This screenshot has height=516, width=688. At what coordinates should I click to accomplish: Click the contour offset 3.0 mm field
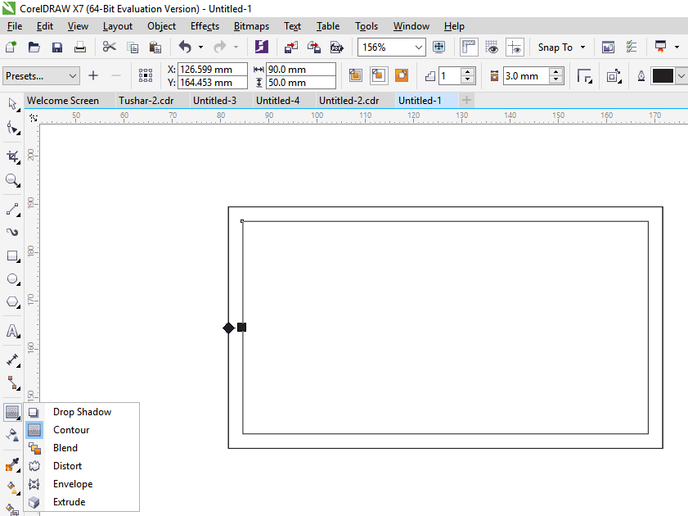point(526,76)
